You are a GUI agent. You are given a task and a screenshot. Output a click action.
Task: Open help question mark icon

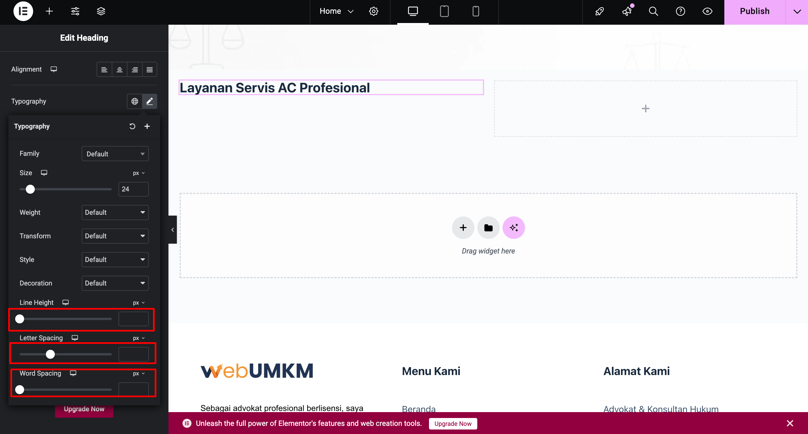(680, 11)
